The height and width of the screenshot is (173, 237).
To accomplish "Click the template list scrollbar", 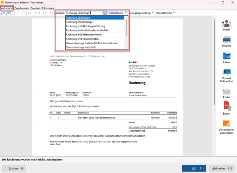I will point(126,27).
